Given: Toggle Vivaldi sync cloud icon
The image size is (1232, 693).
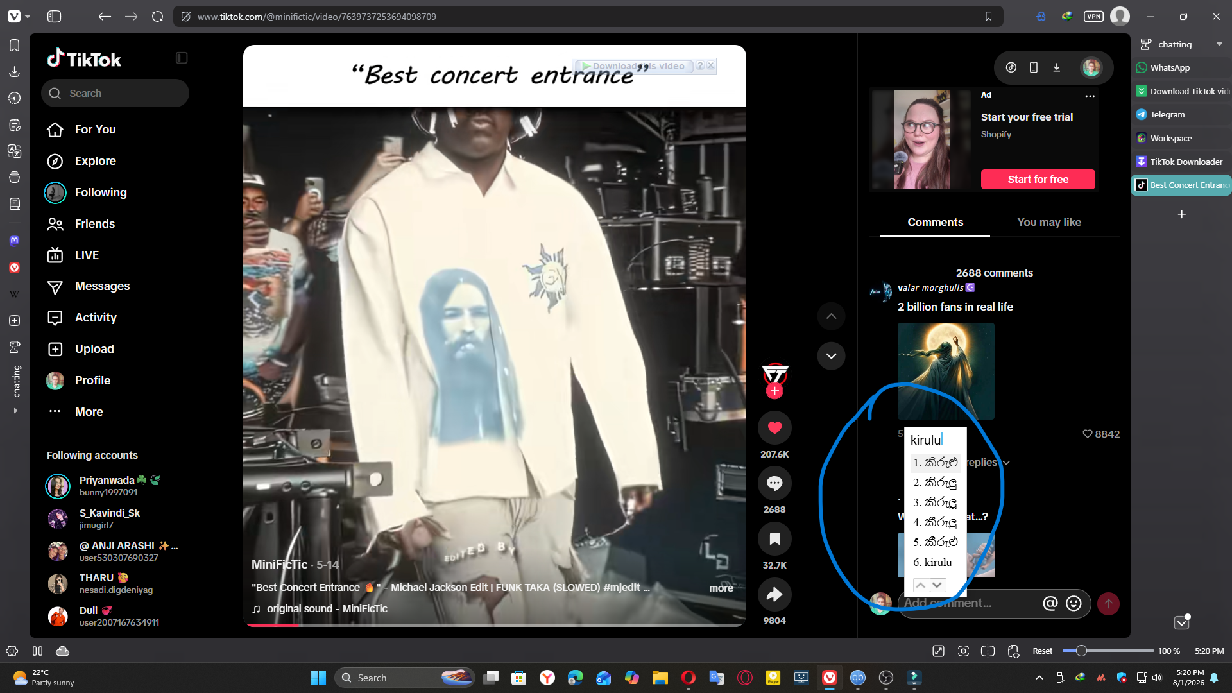Looking at the screenshot, I should (62, 651).
